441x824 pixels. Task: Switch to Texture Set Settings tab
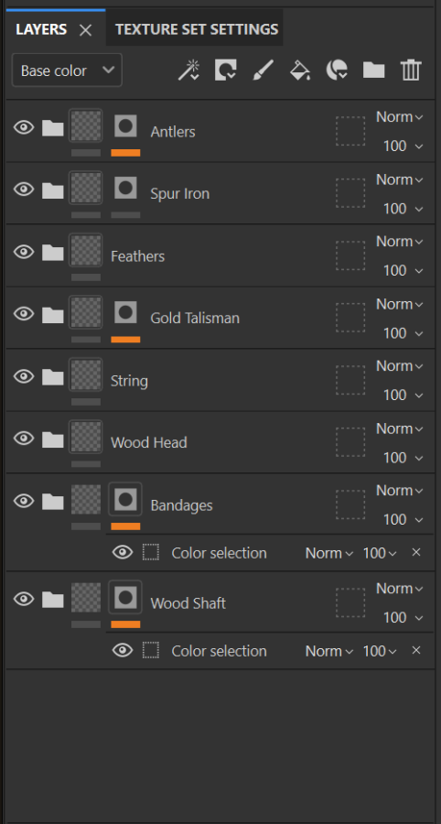197,29
